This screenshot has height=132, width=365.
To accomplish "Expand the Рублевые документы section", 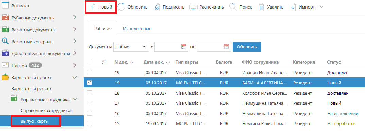I will [75, 17].
